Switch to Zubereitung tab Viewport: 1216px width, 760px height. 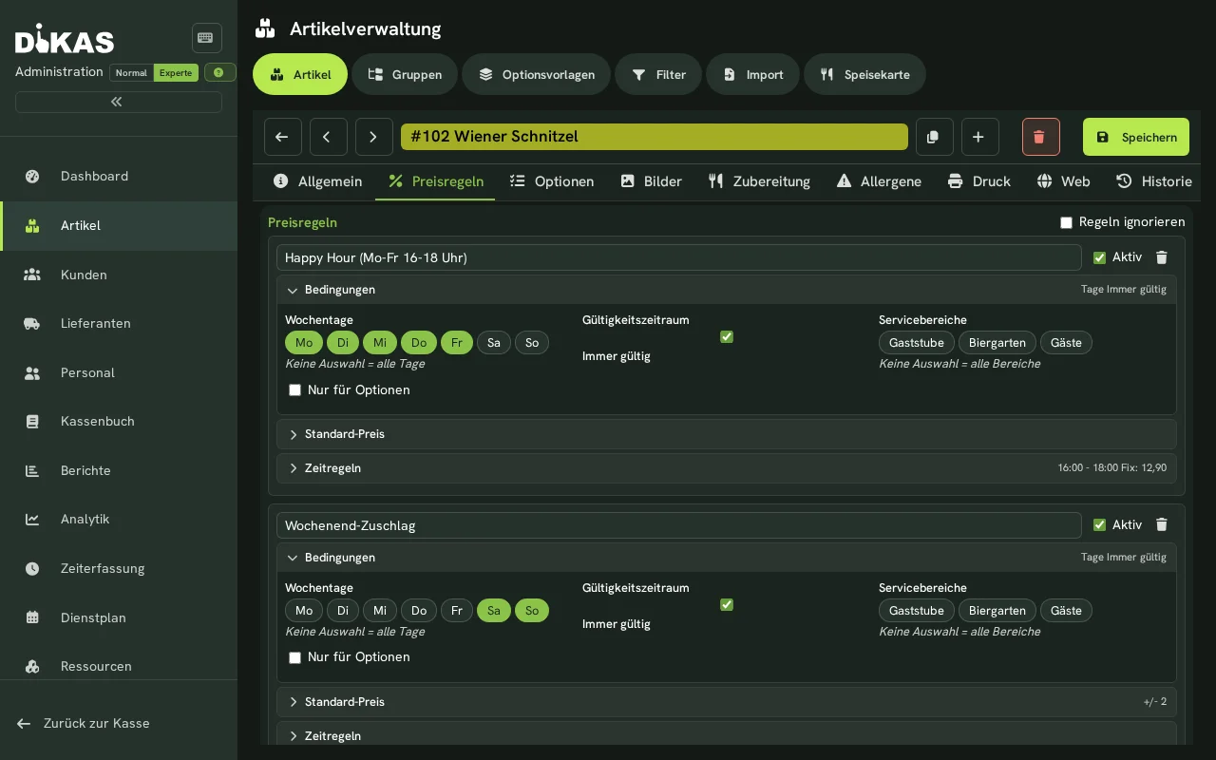(759, 181)
